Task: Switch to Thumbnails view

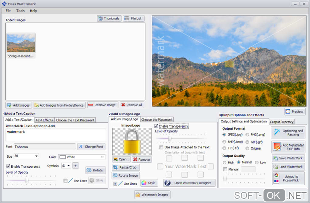Action: click(x=109, y=18)
